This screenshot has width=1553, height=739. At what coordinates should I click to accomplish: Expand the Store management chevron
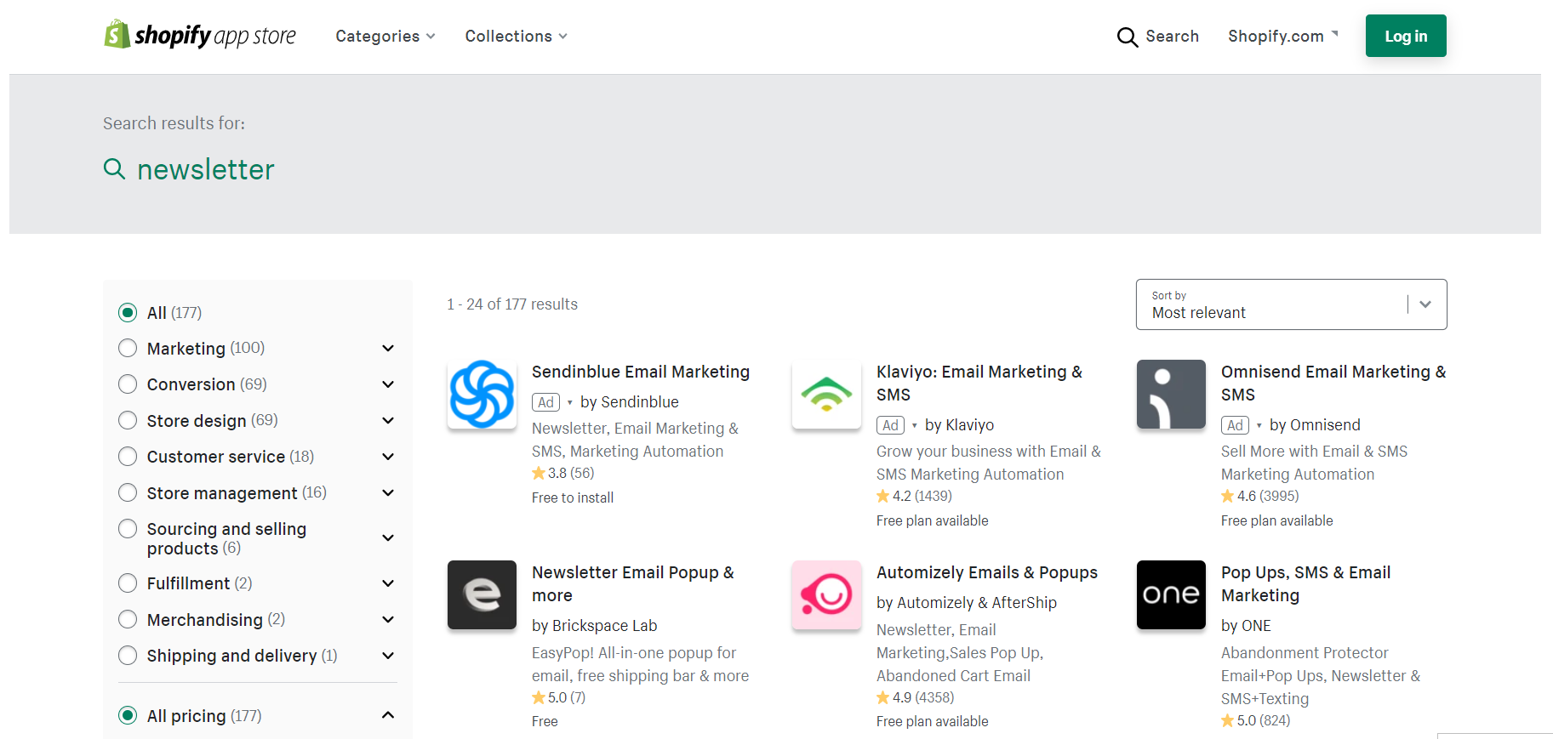388,493
